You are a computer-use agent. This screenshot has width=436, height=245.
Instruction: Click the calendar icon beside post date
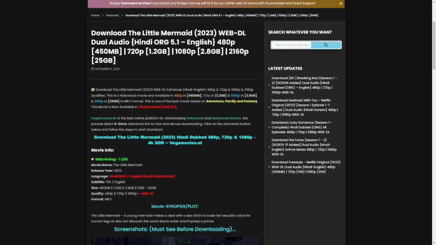92,69
